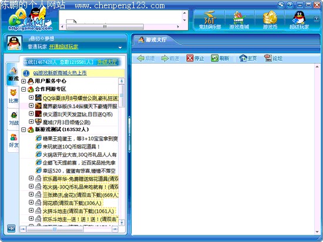Click the browser pane scroll-down arrow

pos(317,231)
